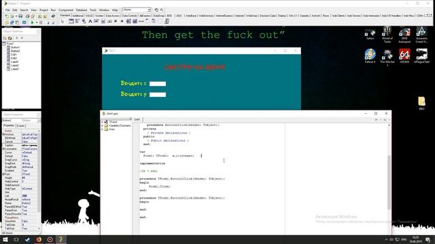Click the Run (green play) toolbar button
The width and height of the screenshot is (435, 244).
[32, 22]
